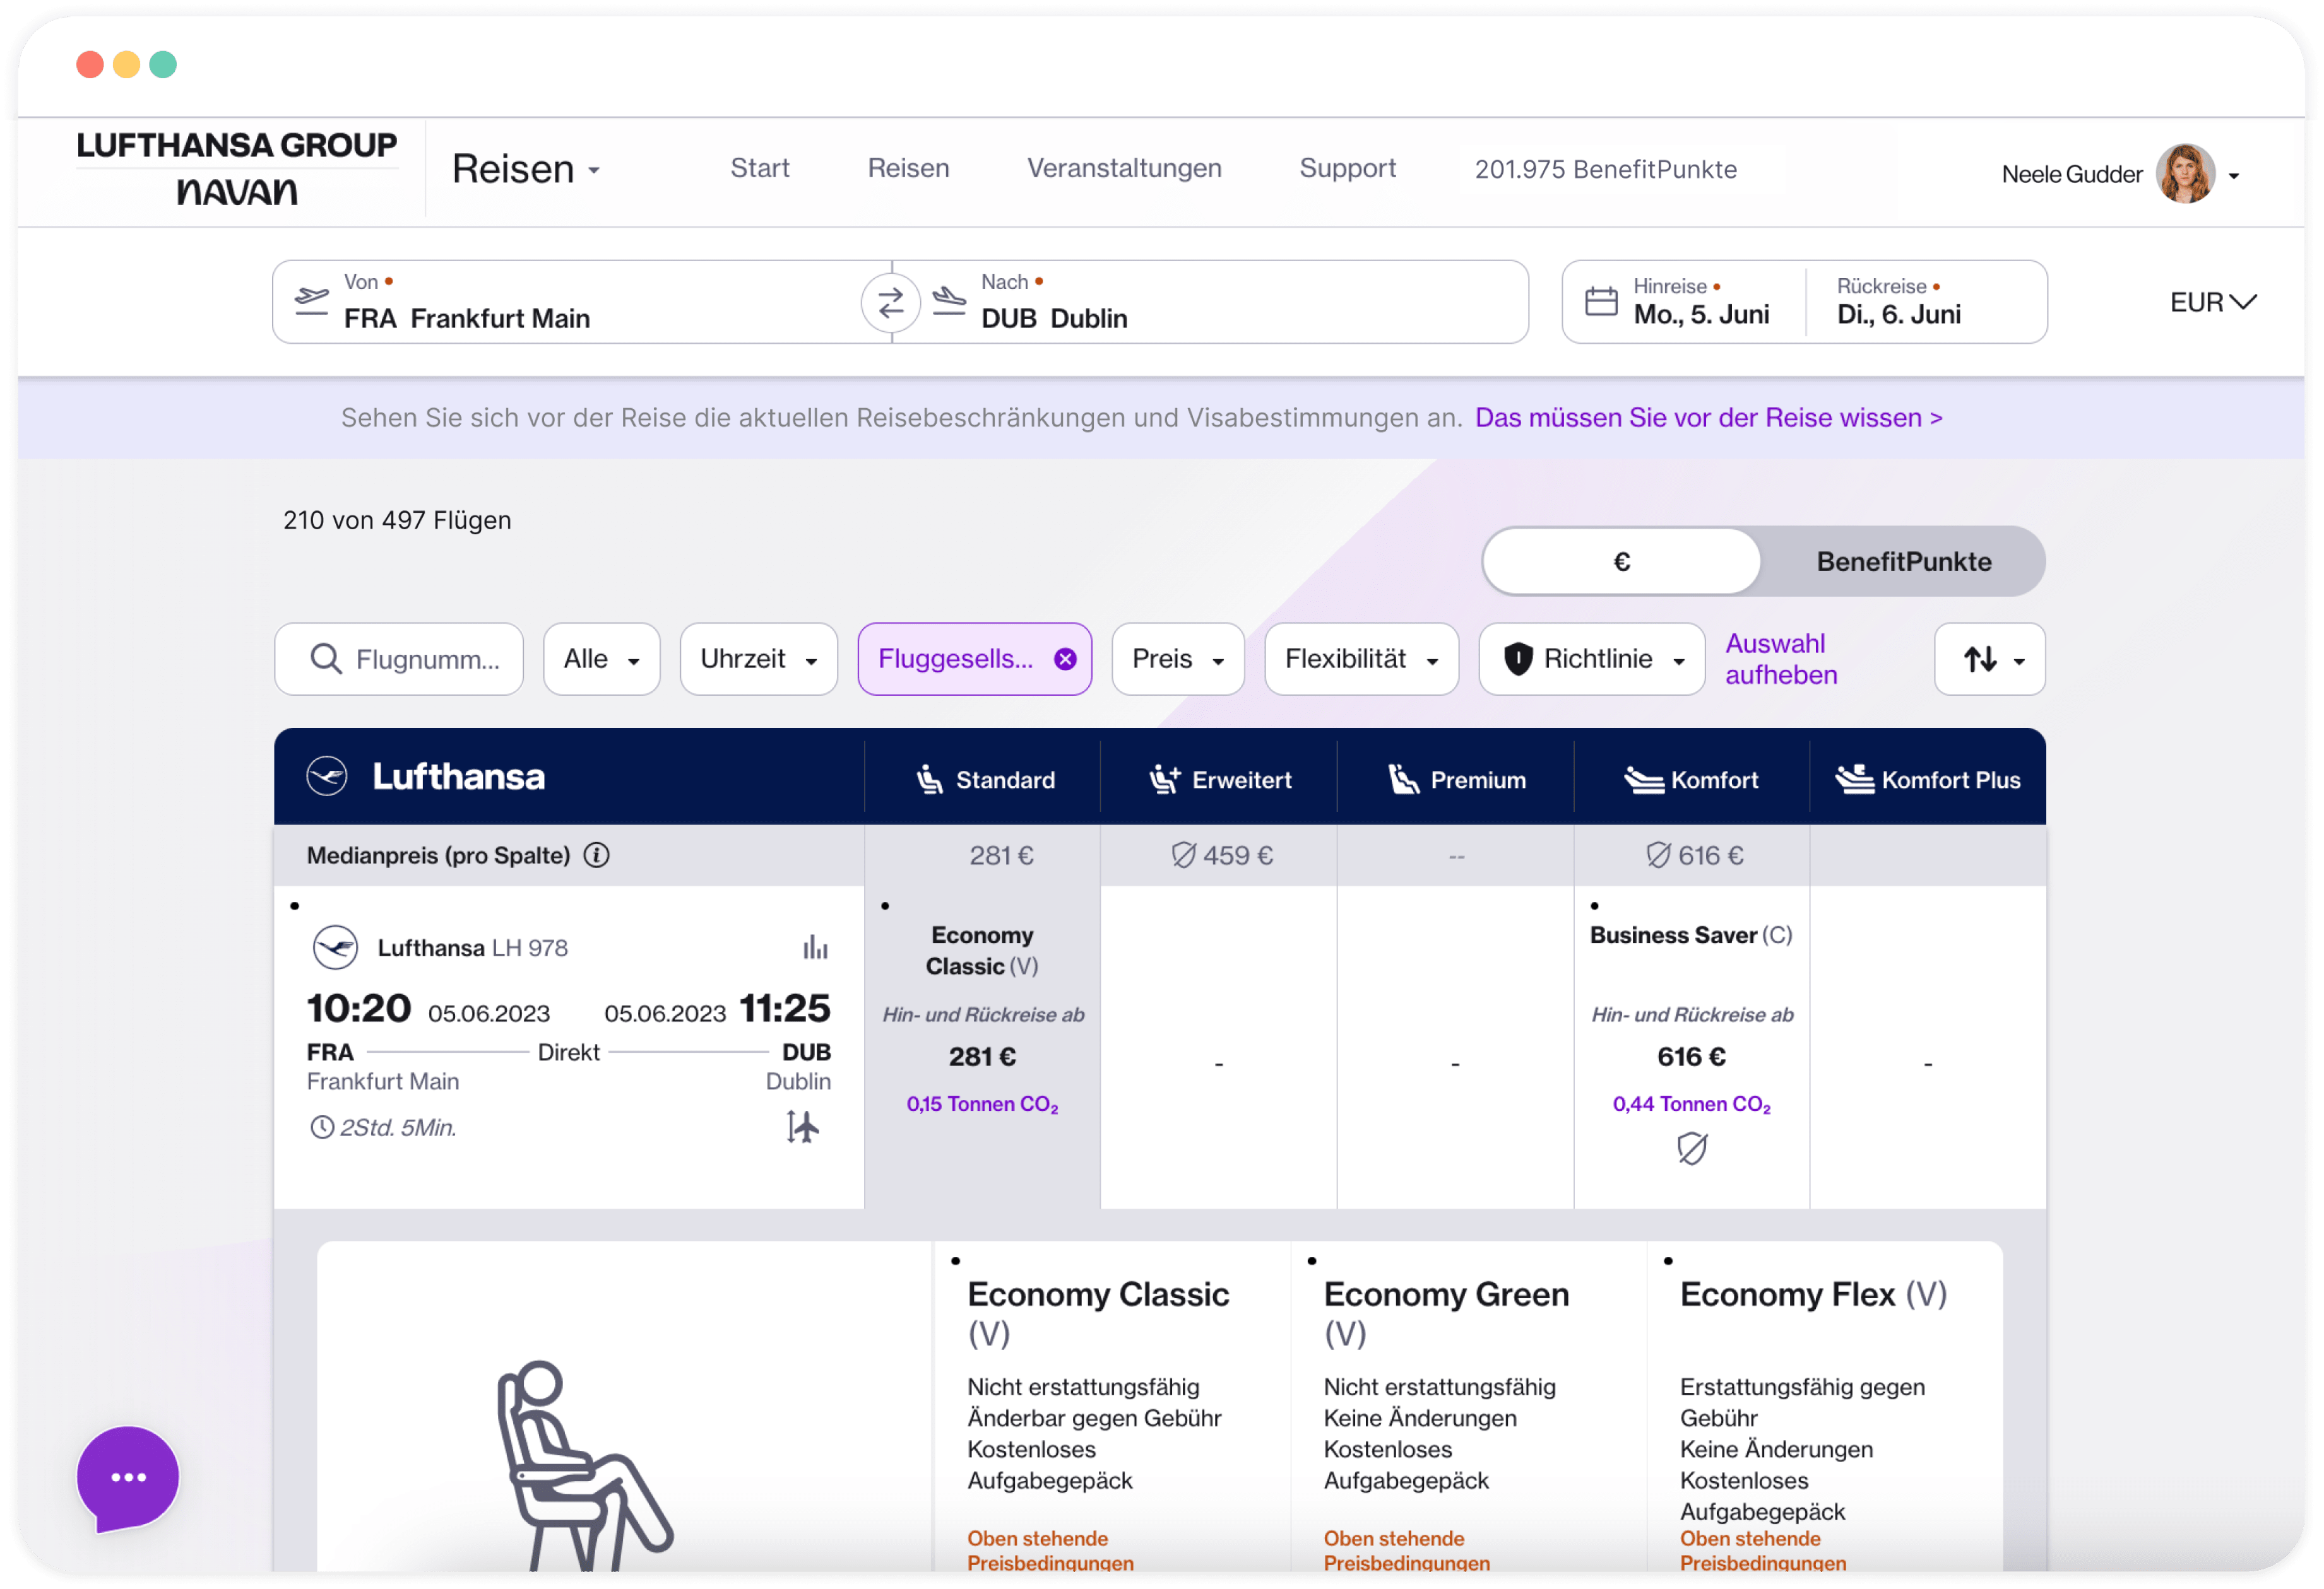
Task: Click the Nach DUB Dublin field
Action: [1210, 301]
